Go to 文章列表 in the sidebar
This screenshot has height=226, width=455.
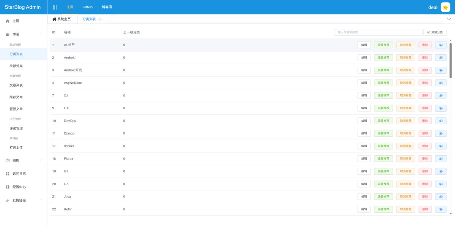[16, 85]
